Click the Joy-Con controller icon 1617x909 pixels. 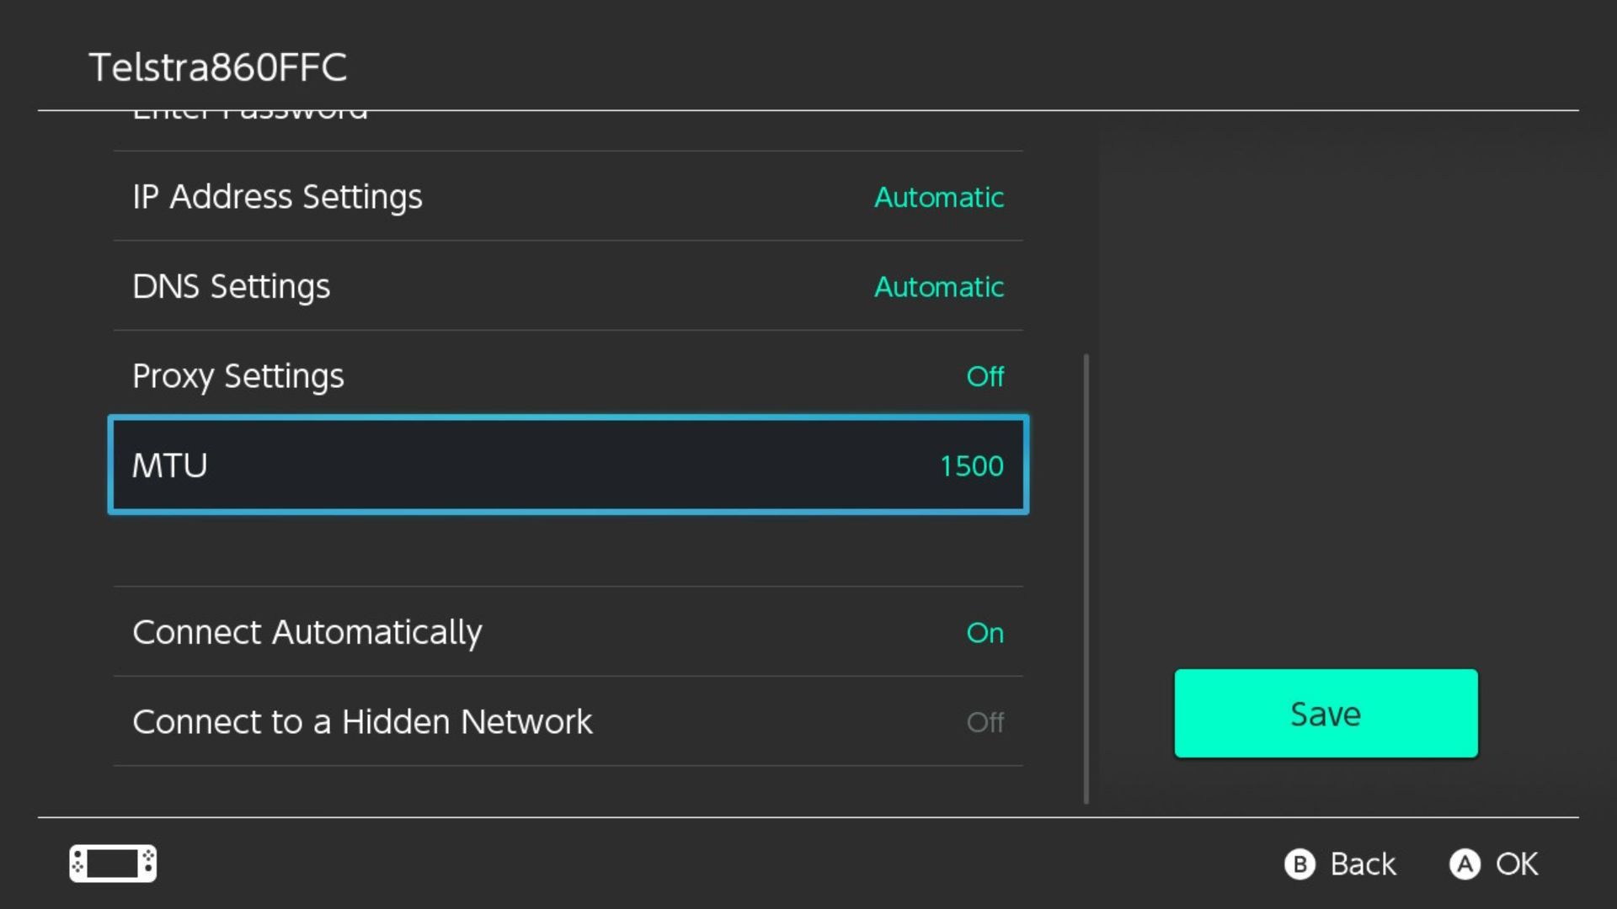(112, 863)
